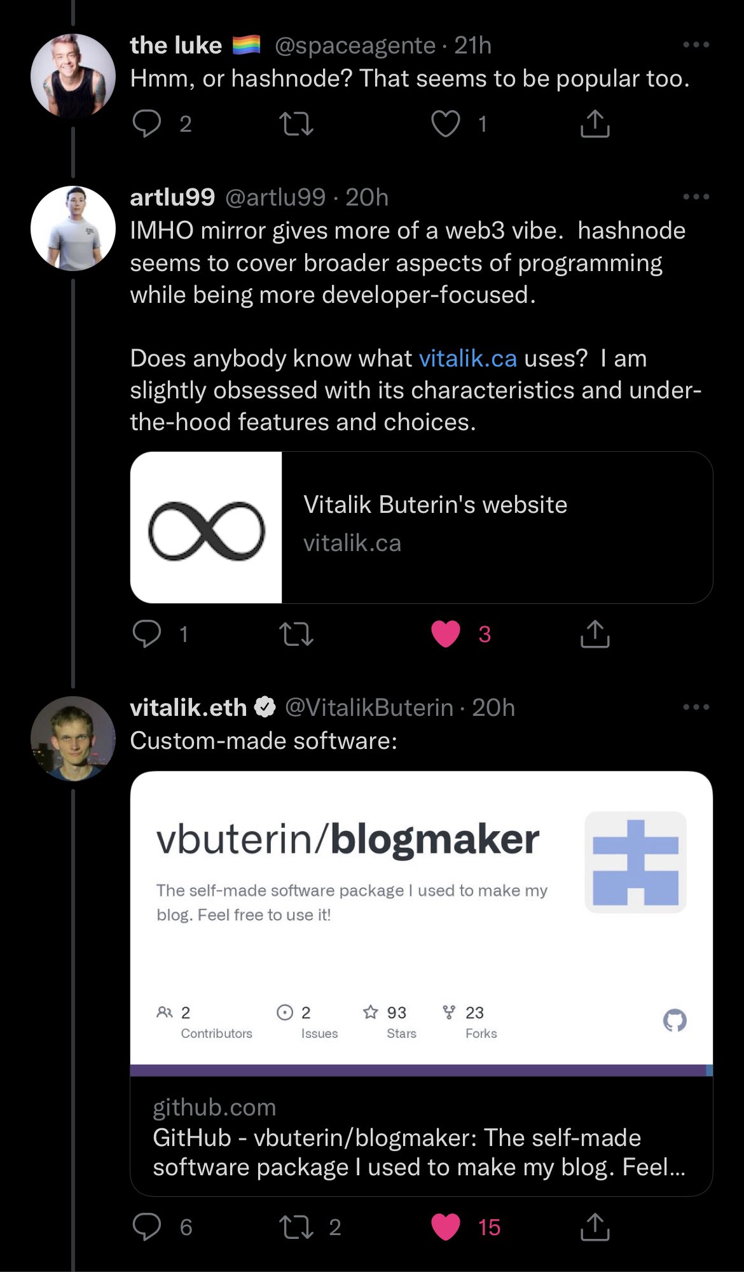Open more options for vitalik.eth's tweet
The height and width of the screenshot is (1272, 744).
pos(696,707)
